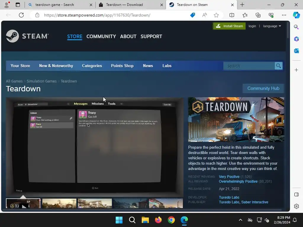This screenshot has height=227, width=303.
Task: Click the Install Steam button
Action: pyautogui.click(x=229, y=26)
